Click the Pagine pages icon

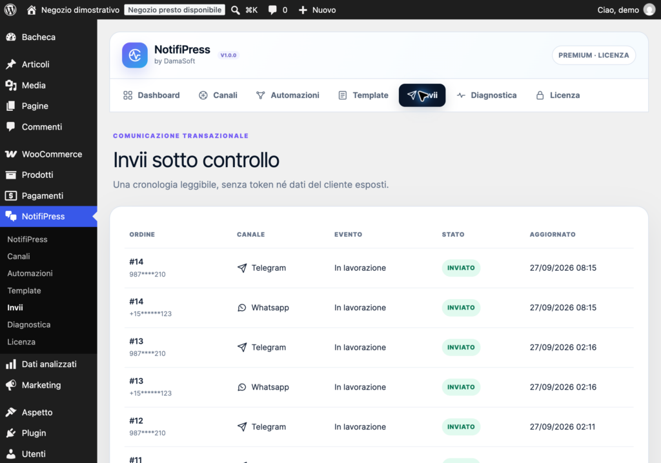(x=11, y=106)
